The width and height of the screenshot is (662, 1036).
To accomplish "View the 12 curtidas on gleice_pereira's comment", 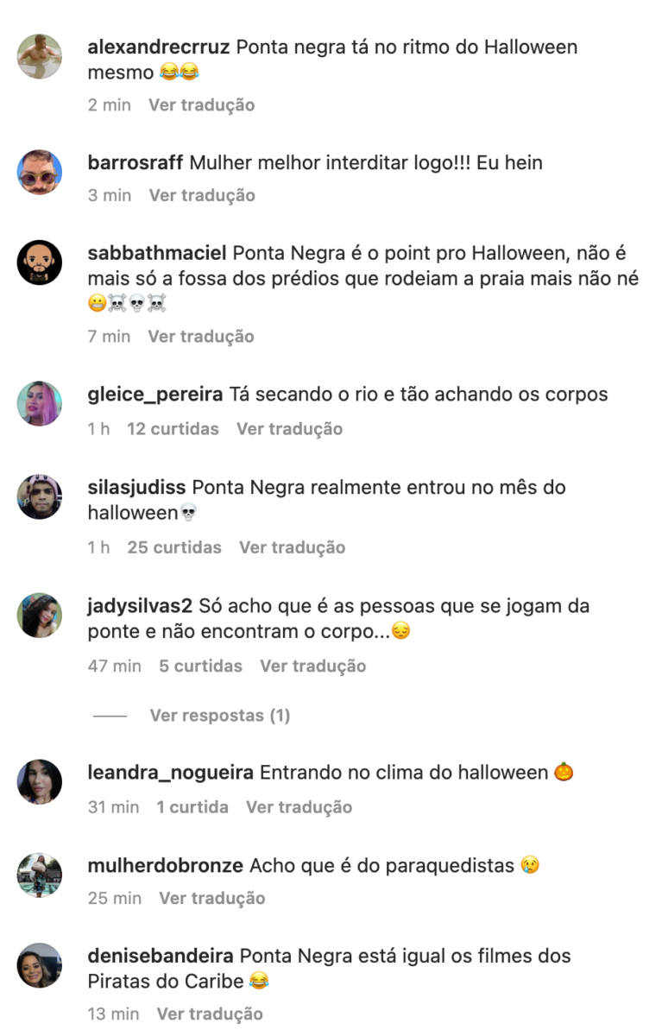I will point(173,429).
